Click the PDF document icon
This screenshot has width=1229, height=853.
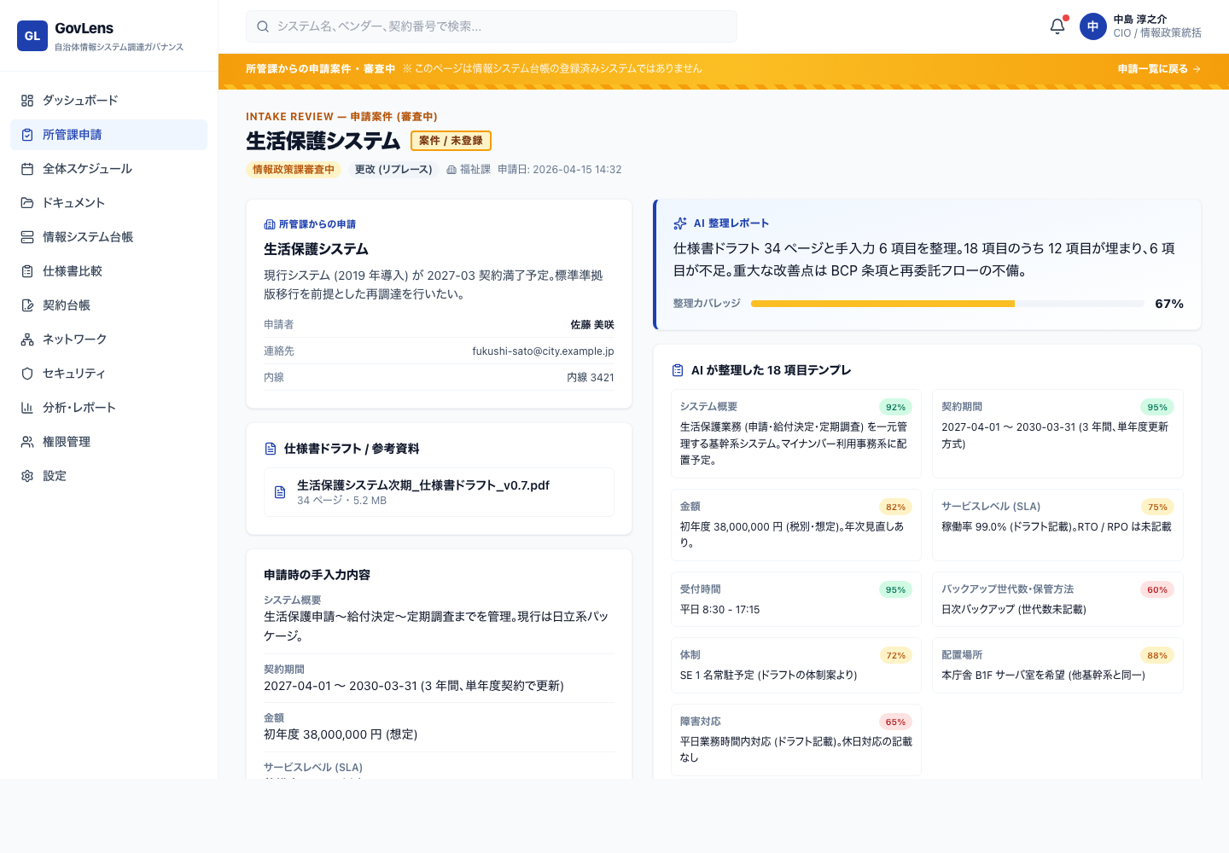[x=279, y=492]
